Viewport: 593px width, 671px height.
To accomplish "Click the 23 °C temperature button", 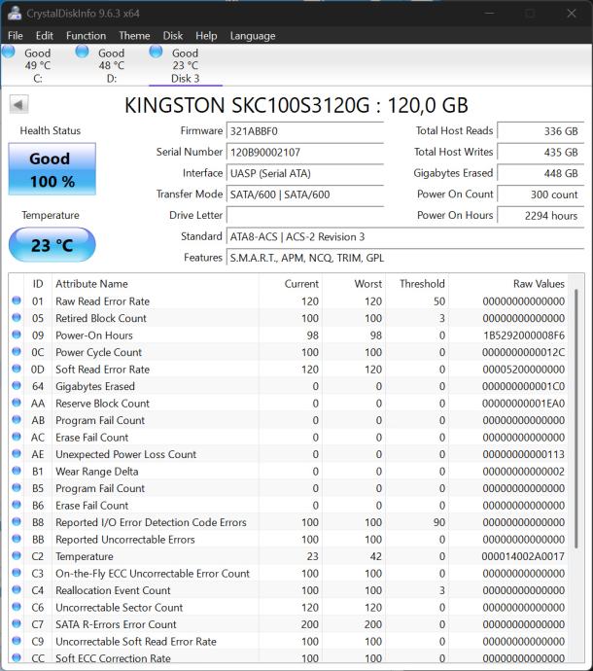I will click(x=52, y=245).
